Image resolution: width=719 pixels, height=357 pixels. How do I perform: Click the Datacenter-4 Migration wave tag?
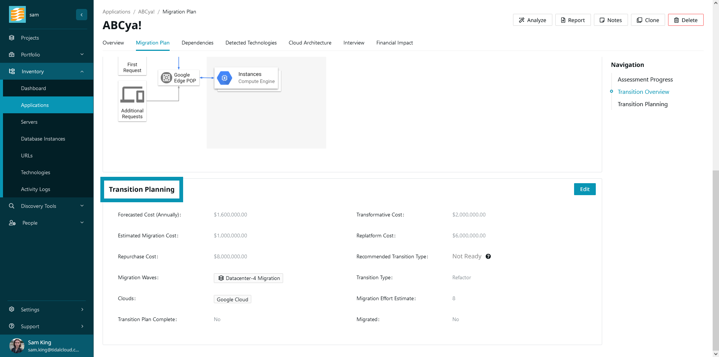(248, 278)
